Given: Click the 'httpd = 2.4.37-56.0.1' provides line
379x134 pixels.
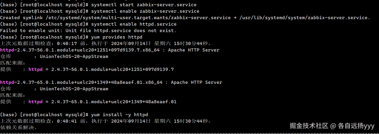Looking at the screenshot, I should tap(101, 69).
